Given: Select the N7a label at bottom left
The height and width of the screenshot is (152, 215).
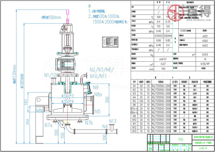Looking at the screenshot, I should coord(49,125).
